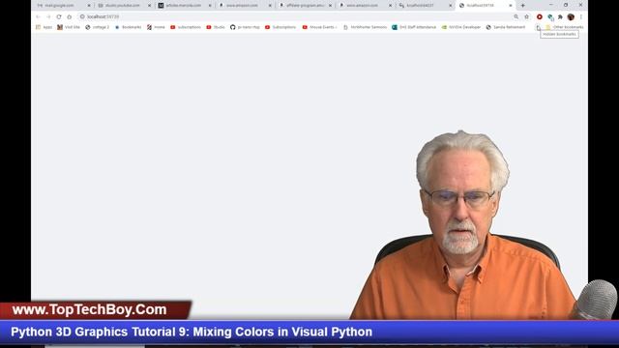Open the DHS Staff Attendance bookmark
619x348 pixels.
click(x=414, y=27)
